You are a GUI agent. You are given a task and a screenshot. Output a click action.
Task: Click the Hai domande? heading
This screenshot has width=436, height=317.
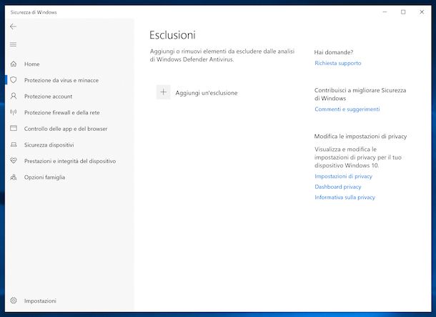(x=334, y=52)
